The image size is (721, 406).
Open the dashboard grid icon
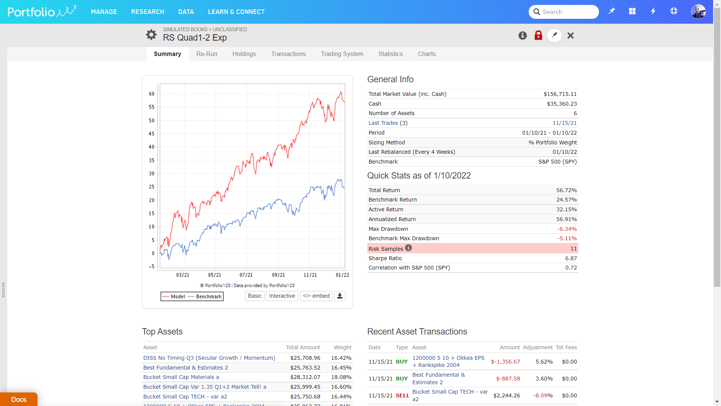632,11
